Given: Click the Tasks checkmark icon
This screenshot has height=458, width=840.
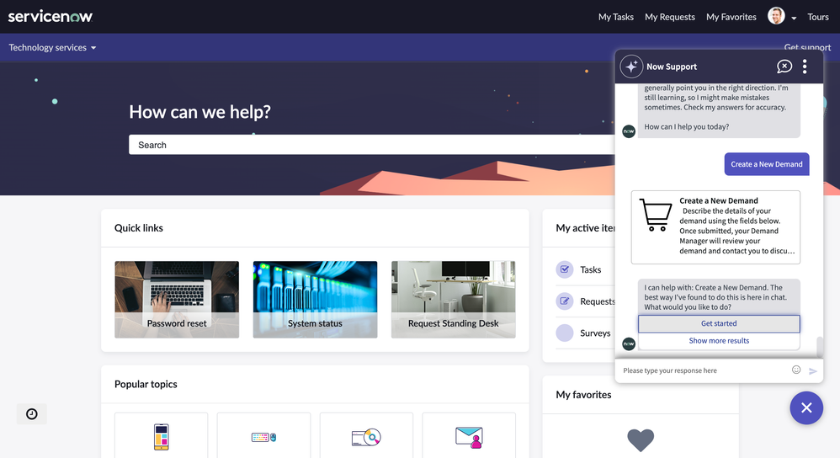Looking at the screenshot, I should (x=565, y=269).
